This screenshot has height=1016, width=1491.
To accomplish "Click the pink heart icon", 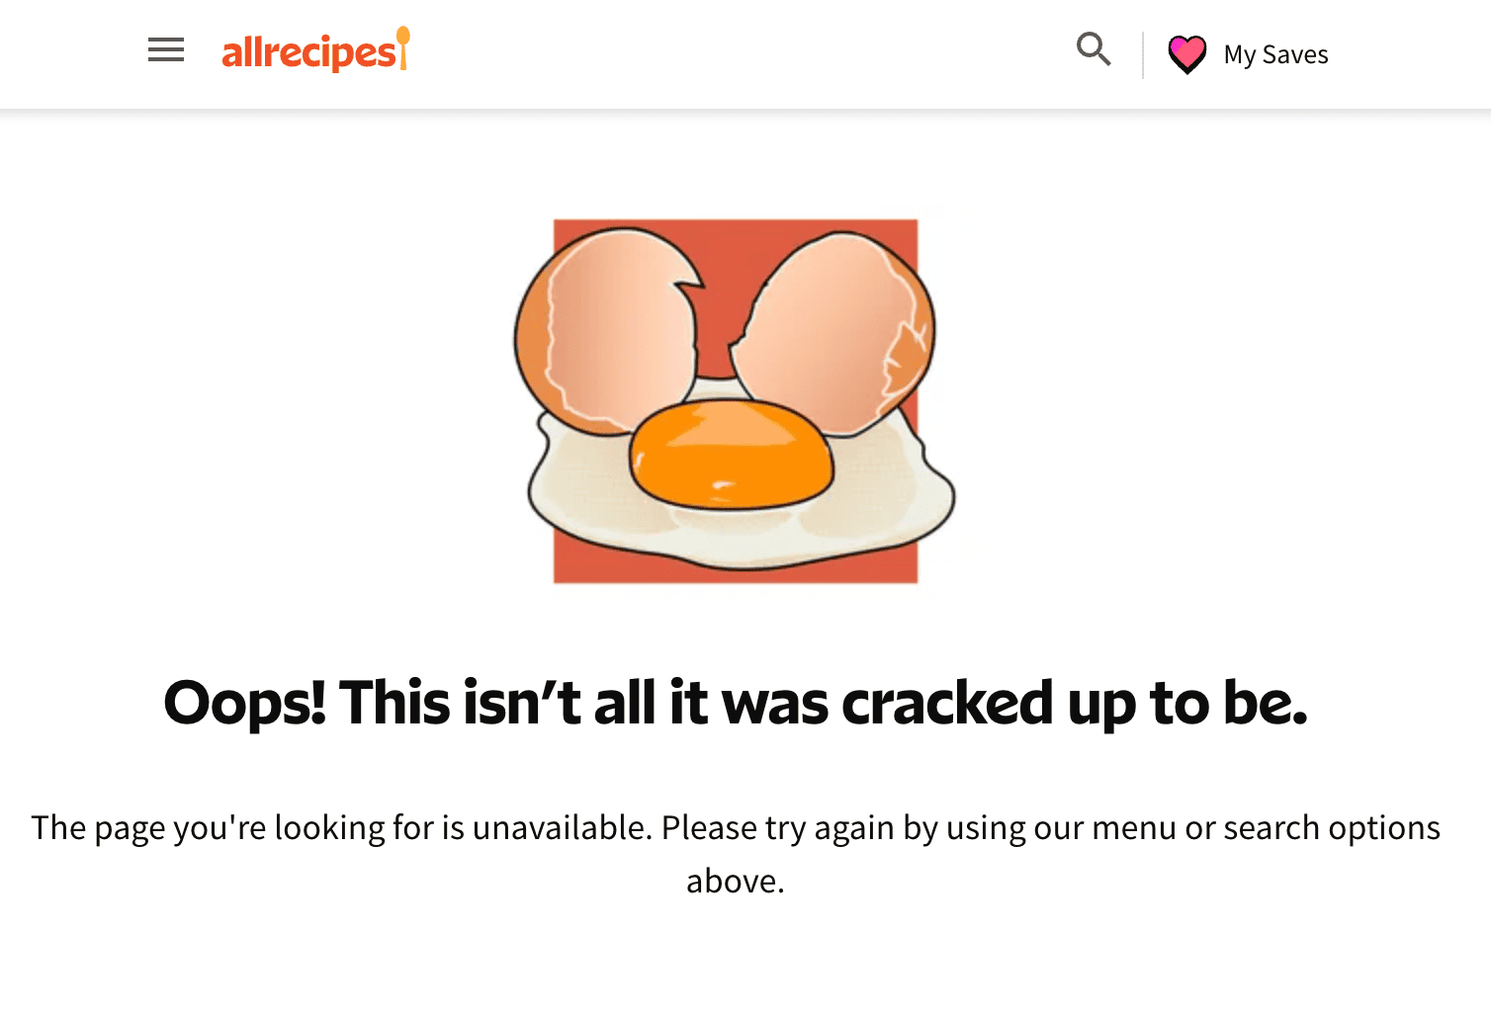I will [x=1186, y=53].
